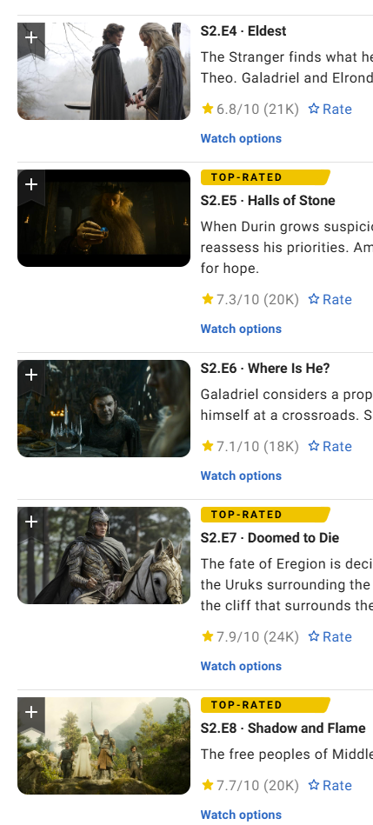Add Eldest episode to watchlist with plus ribbon
This screenshot has height=825, width=373.
[x=31, y=40]
